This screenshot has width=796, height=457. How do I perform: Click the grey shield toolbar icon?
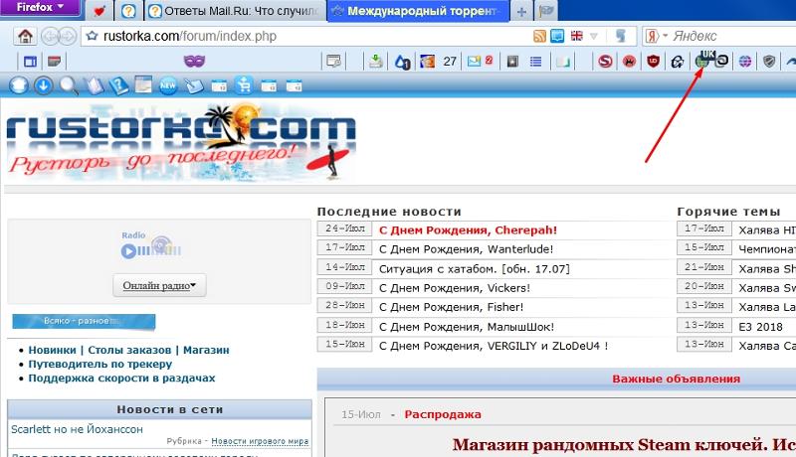pyautogui.click(x=769, y=62)
